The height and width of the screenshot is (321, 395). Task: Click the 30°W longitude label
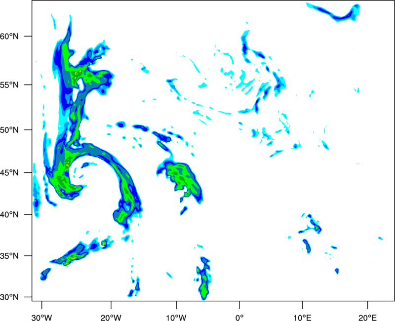point(41,318)
